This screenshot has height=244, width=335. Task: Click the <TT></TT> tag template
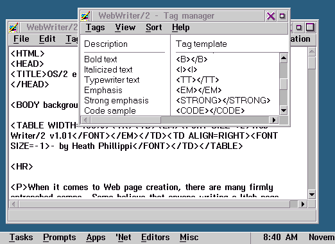coord(197,80)
